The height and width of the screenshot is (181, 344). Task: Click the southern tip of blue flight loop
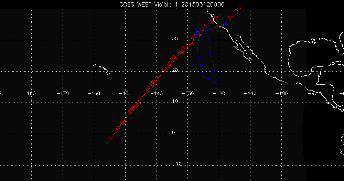[x=214, y=83]
